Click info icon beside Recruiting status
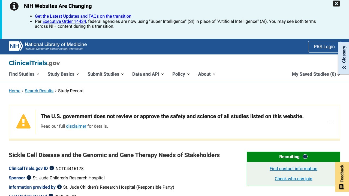 305,157
